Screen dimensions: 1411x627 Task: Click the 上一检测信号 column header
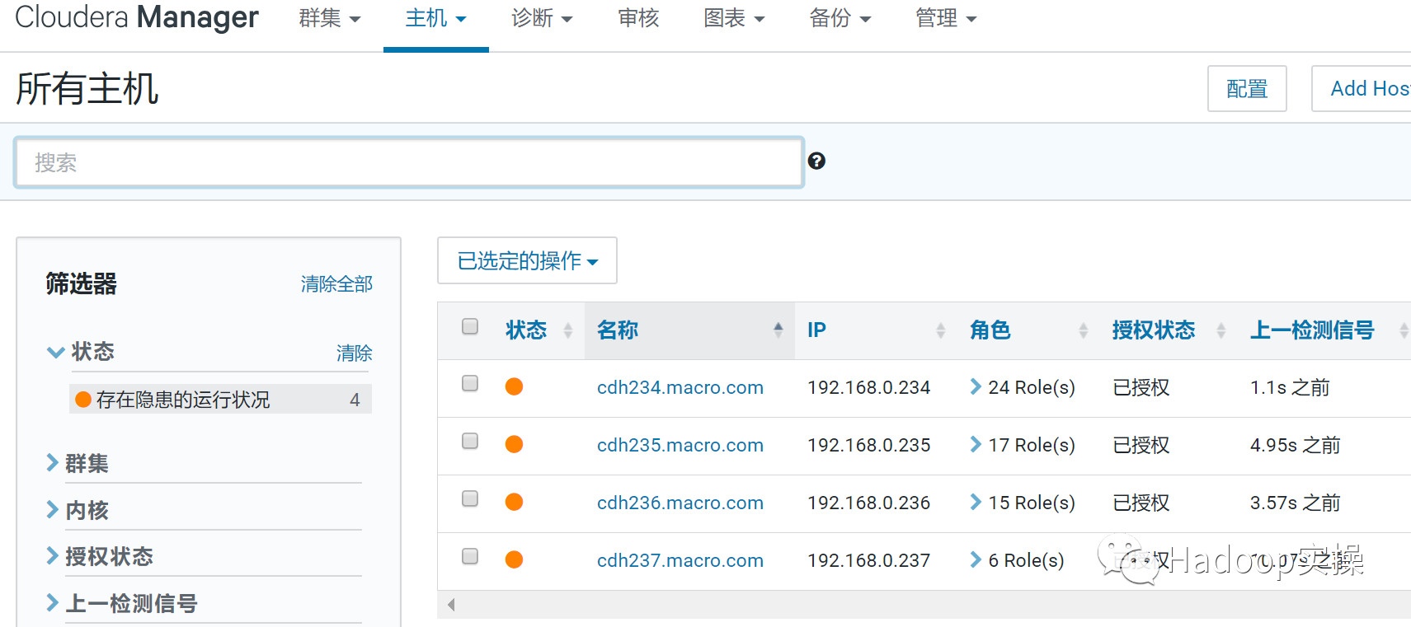pos(1312,330)
